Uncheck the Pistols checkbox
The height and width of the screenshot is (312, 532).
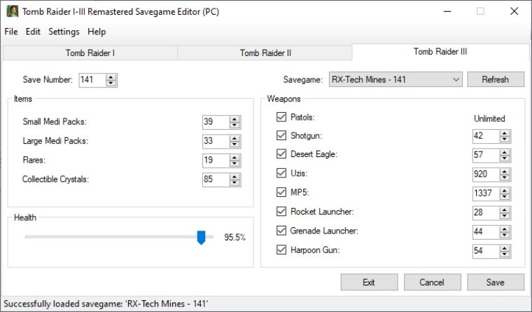281,117
